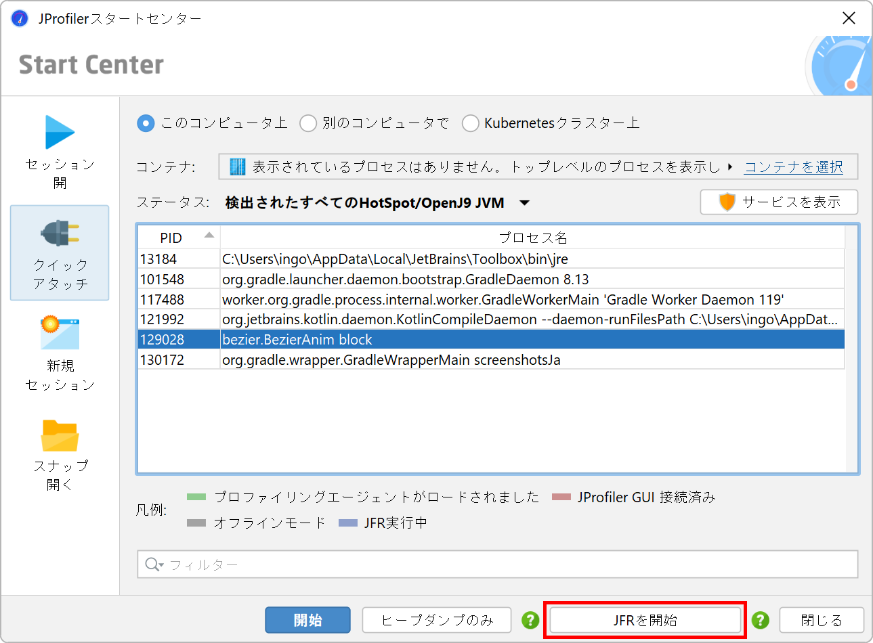Click the コンテナを選択 link

(x=793, y=167)
